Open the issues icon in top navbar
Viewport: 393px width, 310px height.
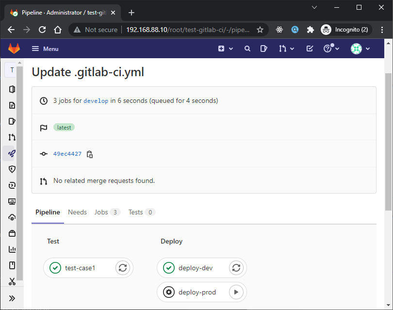click(x=263, y=49)
